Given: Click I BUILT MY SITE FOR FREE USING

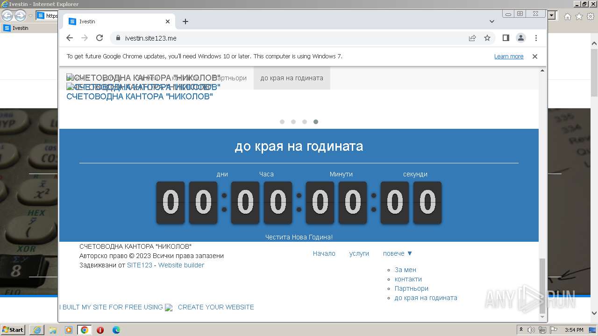Looking at the screenshot, I should coord(111,307).
